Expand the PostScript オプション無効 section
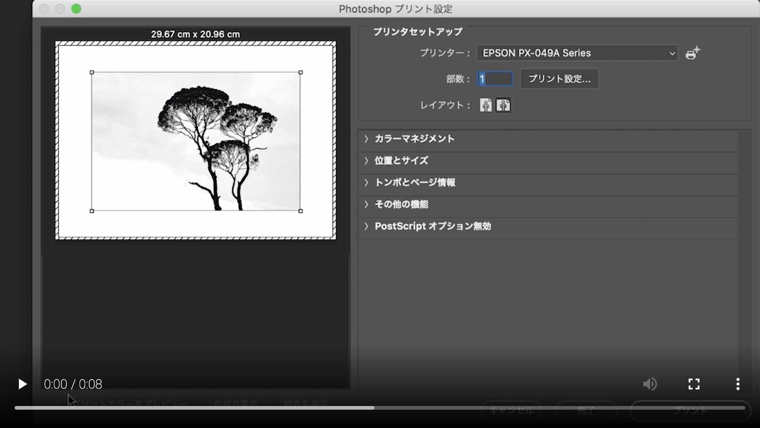Screen dimensions: 760x428 coord(548,226)
